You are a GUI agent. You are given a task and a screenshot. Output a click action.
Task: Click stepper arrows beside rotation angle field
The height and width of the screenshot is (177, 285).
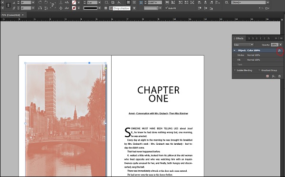[x=19, y=2]
